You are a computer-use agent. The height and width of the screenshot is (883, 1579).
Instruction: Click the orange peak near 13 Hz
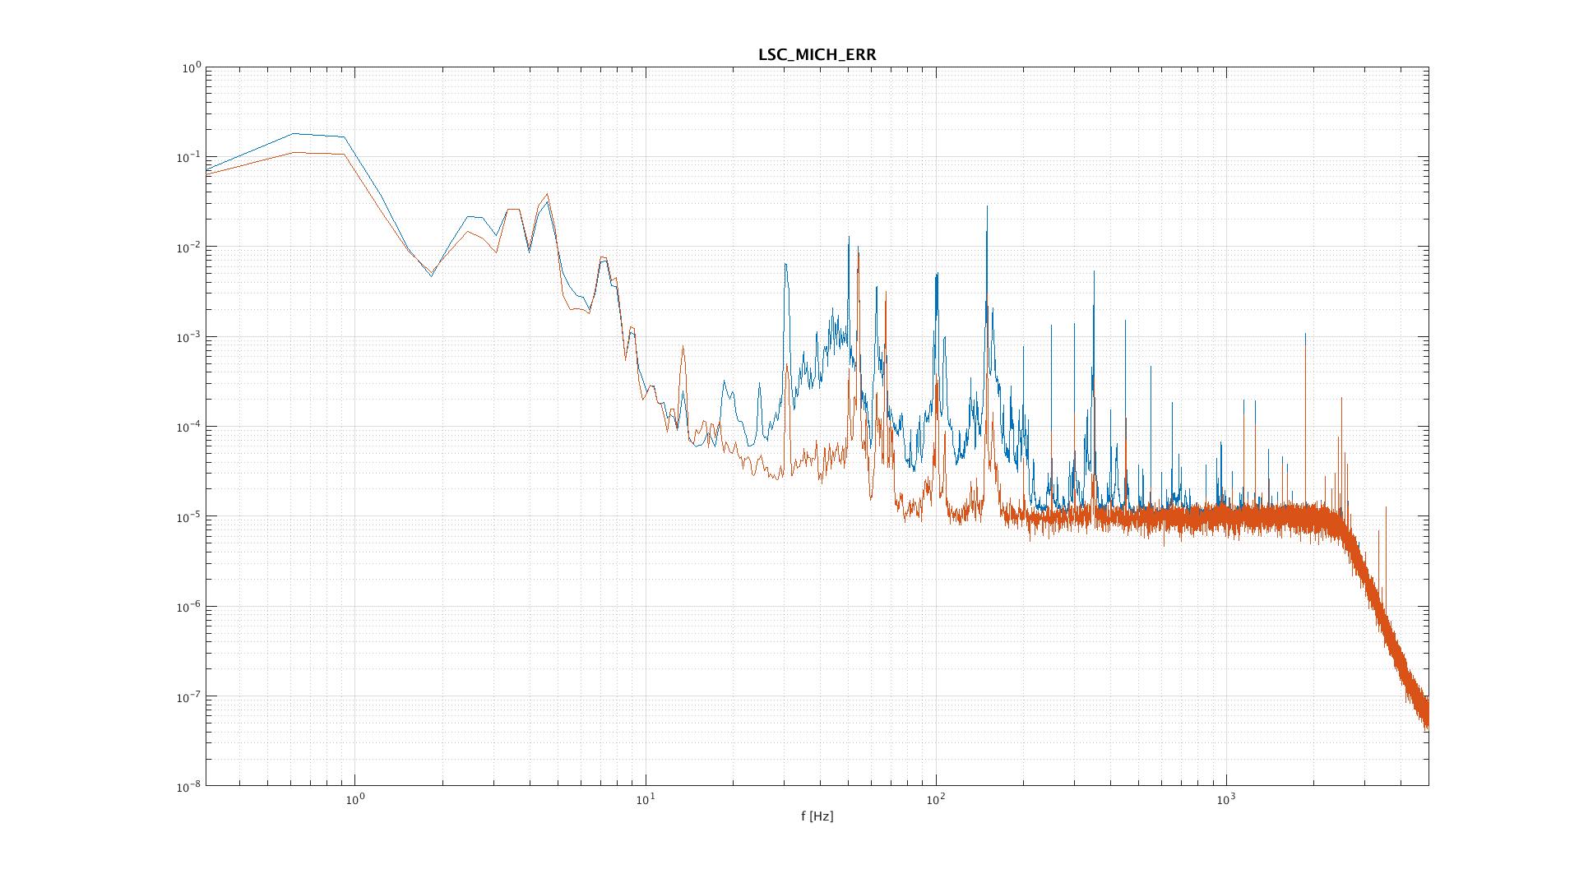[683, 362]
